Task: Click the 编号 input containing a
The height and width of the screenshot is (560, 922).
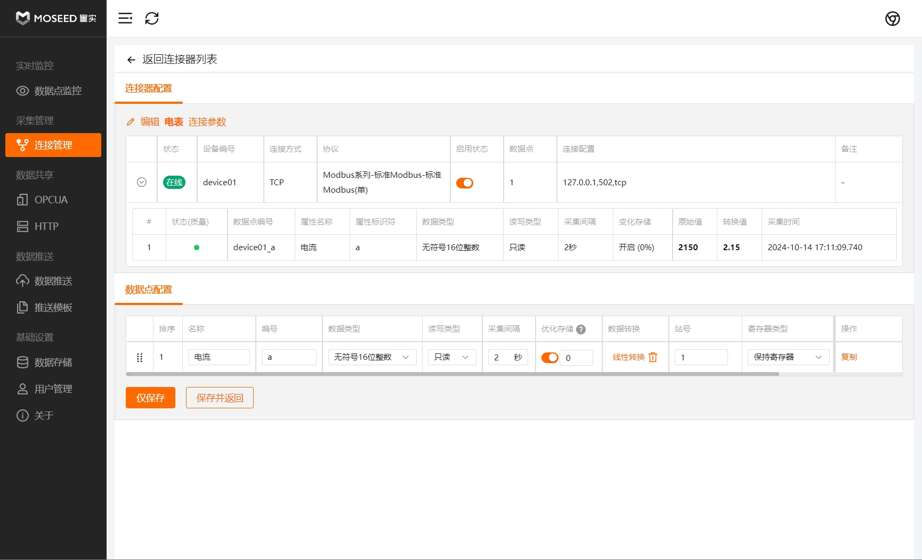Action: pyautogui.click(x=289, y=357)
